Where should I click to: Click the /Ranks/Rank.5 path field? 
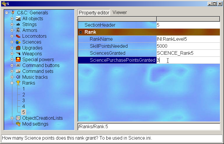coord(149,126)
